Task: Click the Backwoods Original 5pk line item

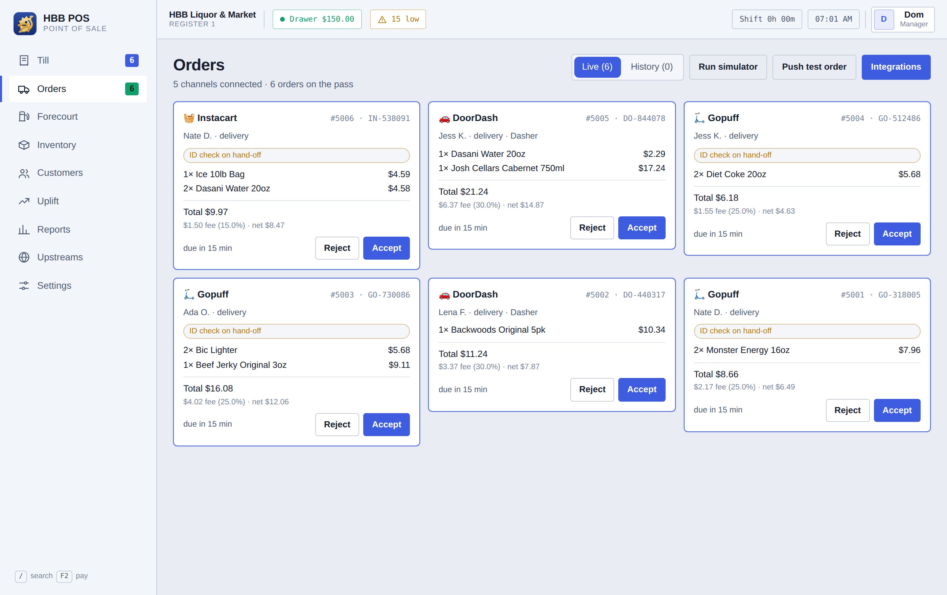Action: (552, 330)
